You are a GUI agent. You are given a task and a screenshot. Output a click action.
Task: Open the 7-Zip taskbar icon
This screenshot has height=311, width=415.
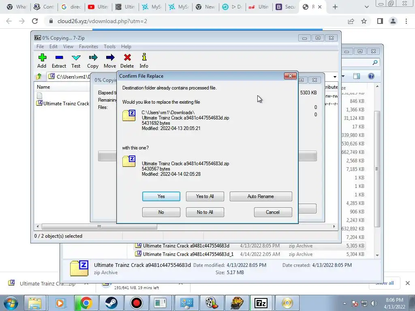coord(261,303)
